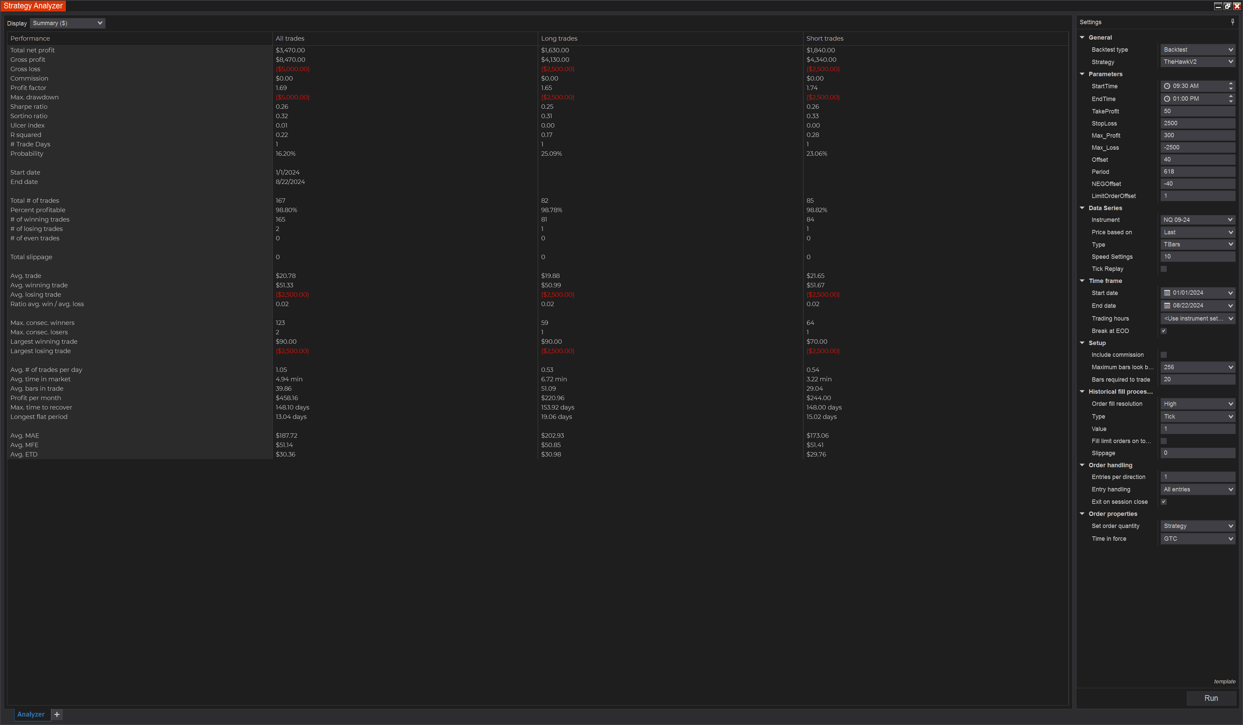
Task: Select the Profit factor row label
Action: (x=28, y=88)
